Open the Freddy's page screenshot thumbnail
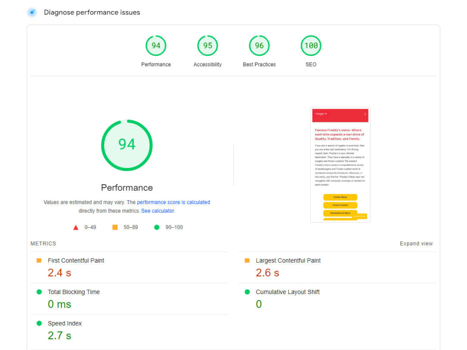The width and height of the screenshot is (467, 350). coord(340,165)
